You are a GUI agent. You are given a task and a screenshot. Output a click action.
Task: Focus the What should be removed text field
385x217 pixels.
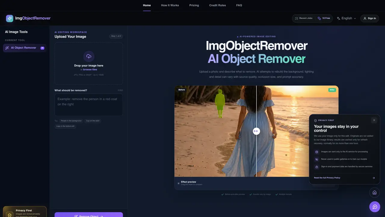[89, 105]
